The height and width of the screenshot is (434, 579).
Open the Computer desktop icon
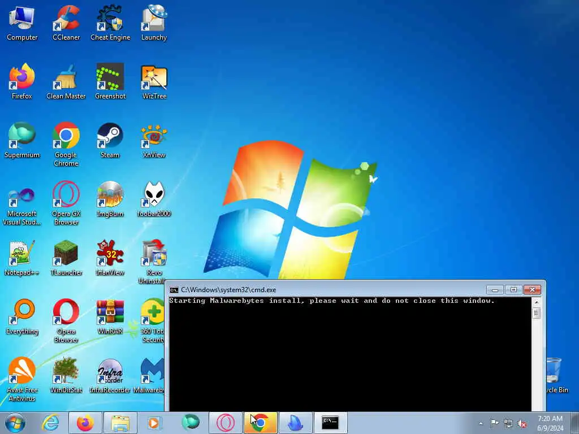(22, 23)
